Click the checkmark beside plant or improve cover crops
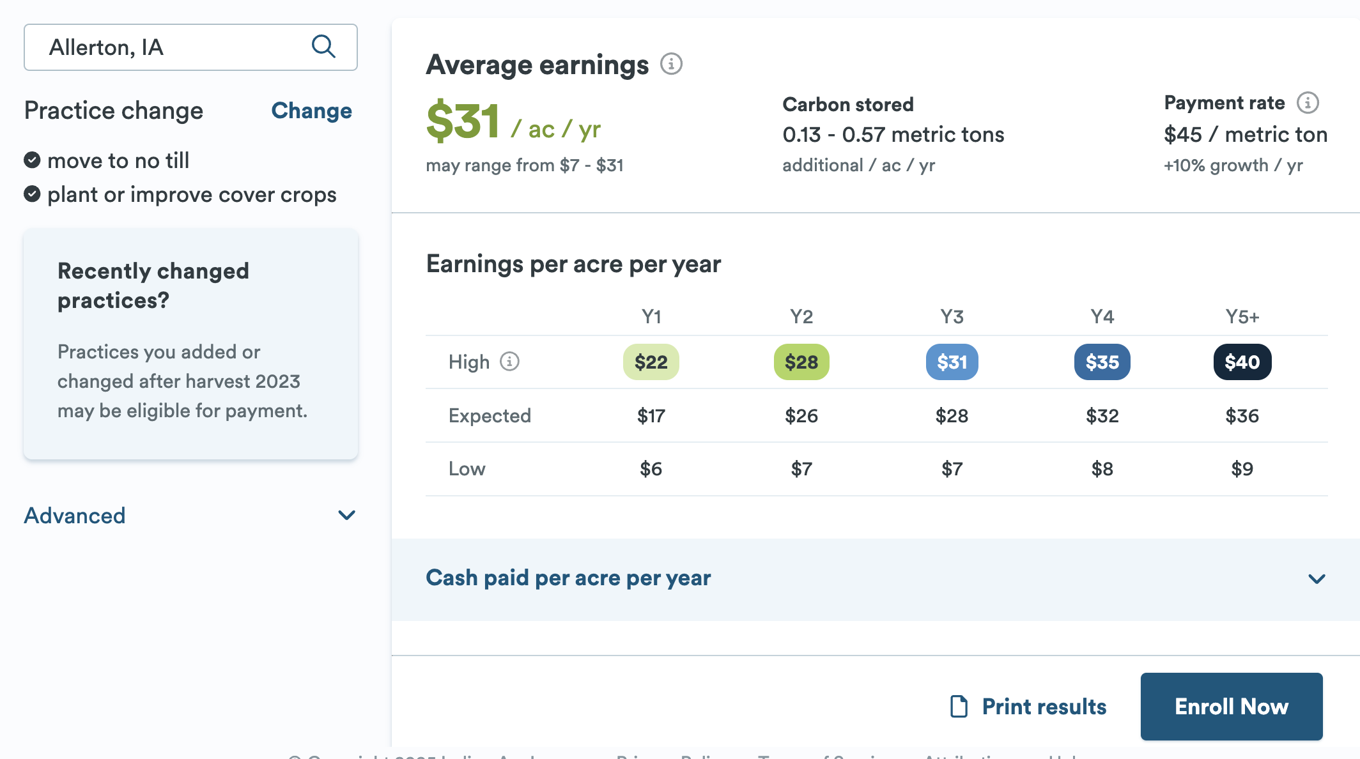This screenshot has height=759, width=1360. click(32, 194)
